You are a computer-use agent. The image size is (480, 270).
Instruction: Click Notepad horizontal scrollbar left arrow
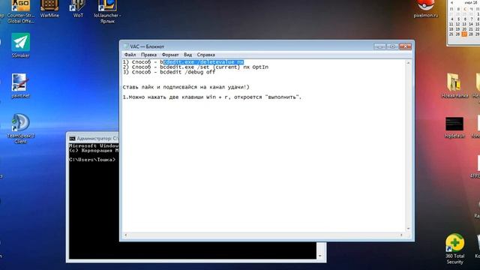(x=125, y=235)
